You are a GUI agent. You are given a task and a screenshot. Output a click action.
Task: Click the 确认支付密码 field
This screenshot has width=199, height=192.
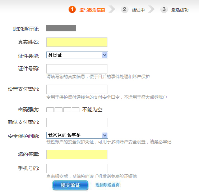pos(77,122)
